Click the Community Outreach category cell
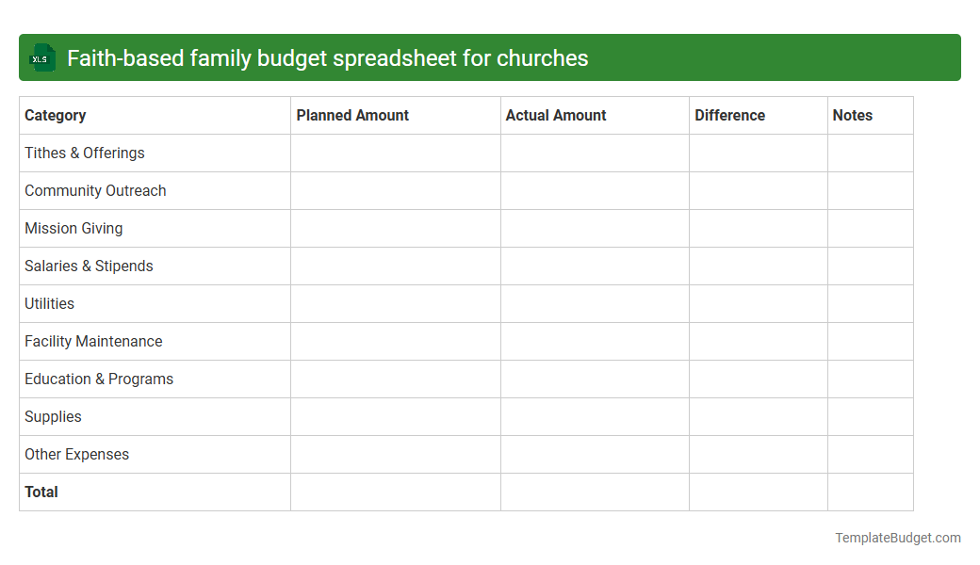The height and width of the screenshot is (565, 980). click(95, 190)
